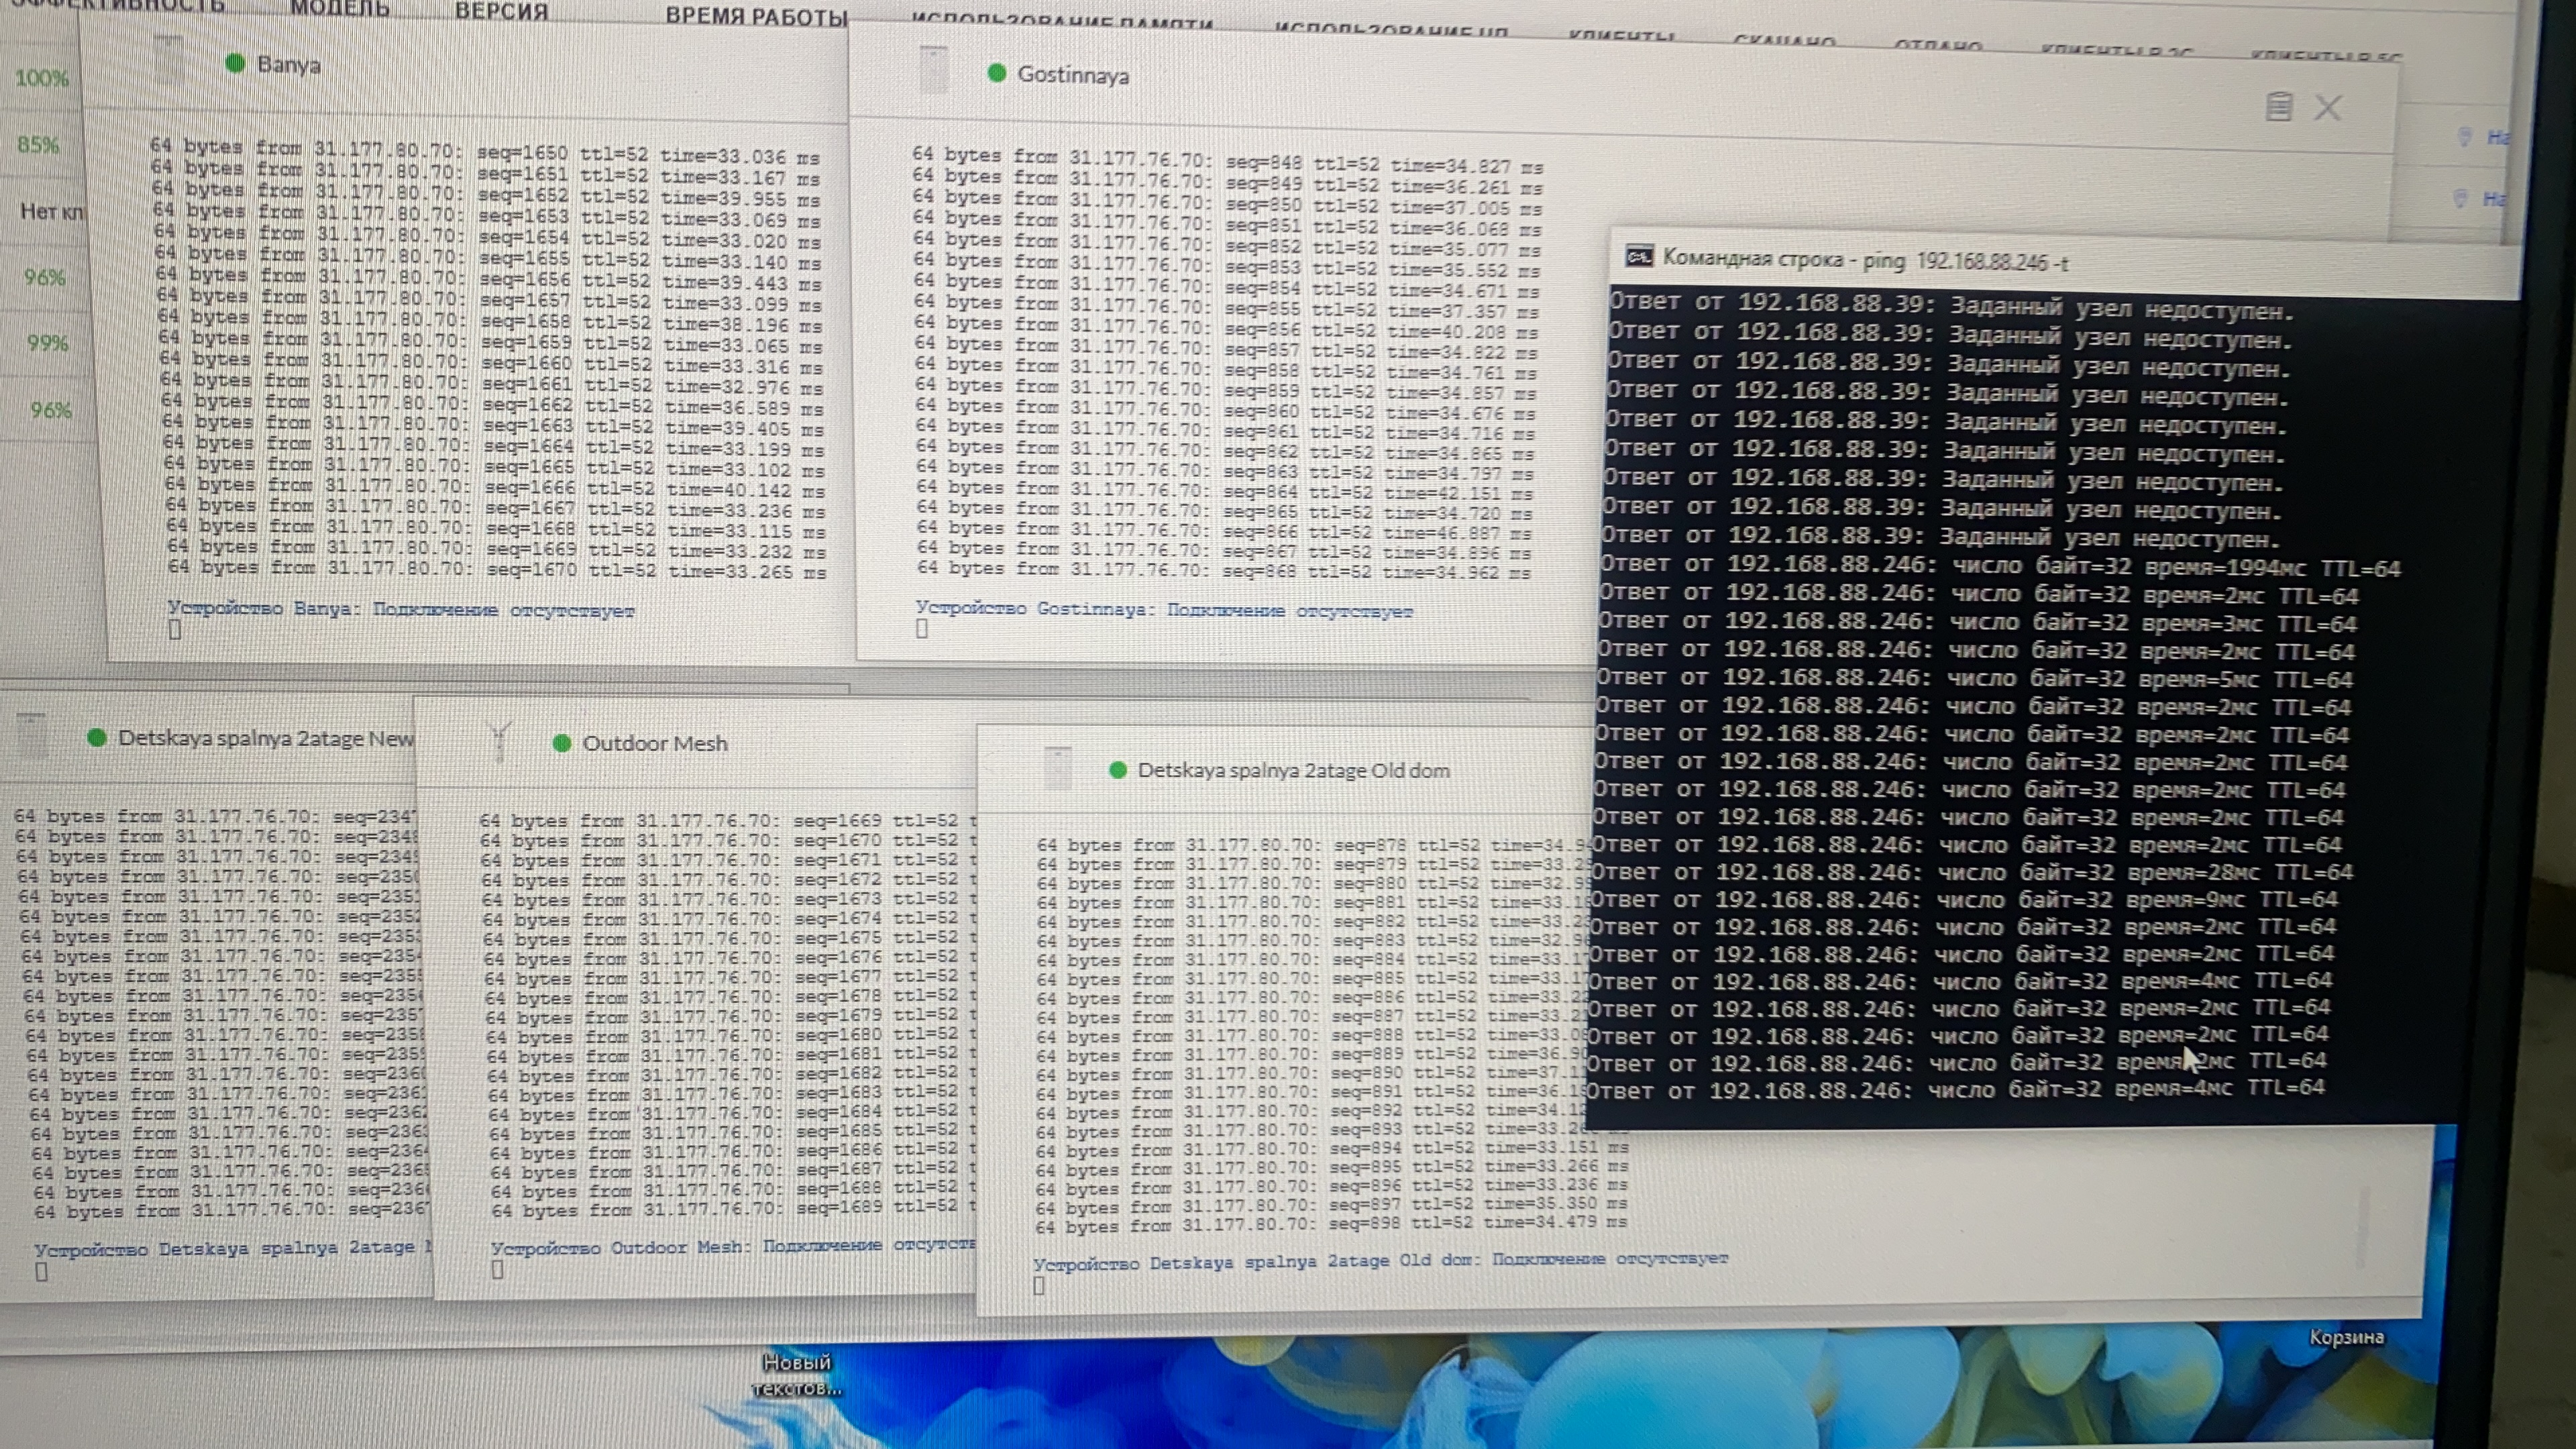The image size is (2576, 1449).
Task: Click the Detskaya spalnya Old dom device icon
Action: (x=1057, y=769)
